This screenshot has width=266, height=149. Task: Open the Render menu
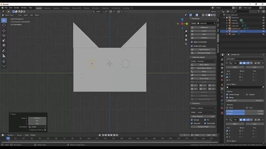click(17, 8)
